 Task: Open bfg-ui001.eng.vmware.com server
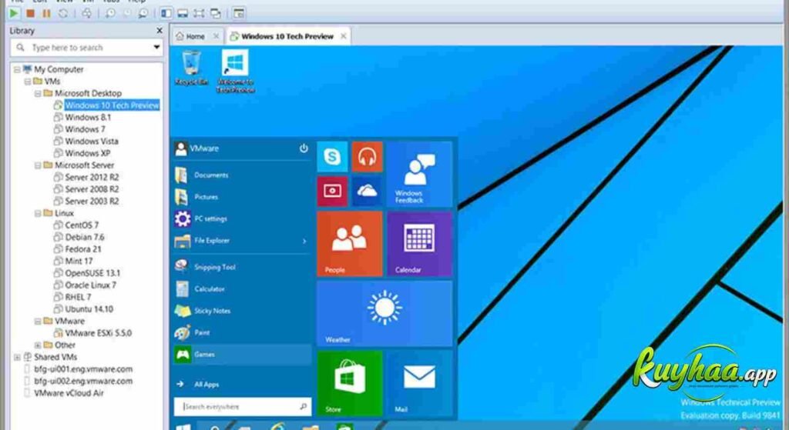point(83,369)
